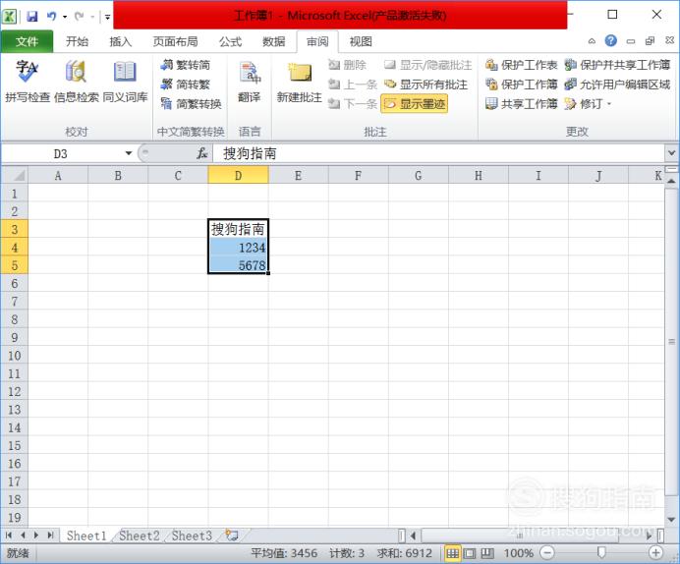Go to first sheet navigation arrow

[8, 536]
